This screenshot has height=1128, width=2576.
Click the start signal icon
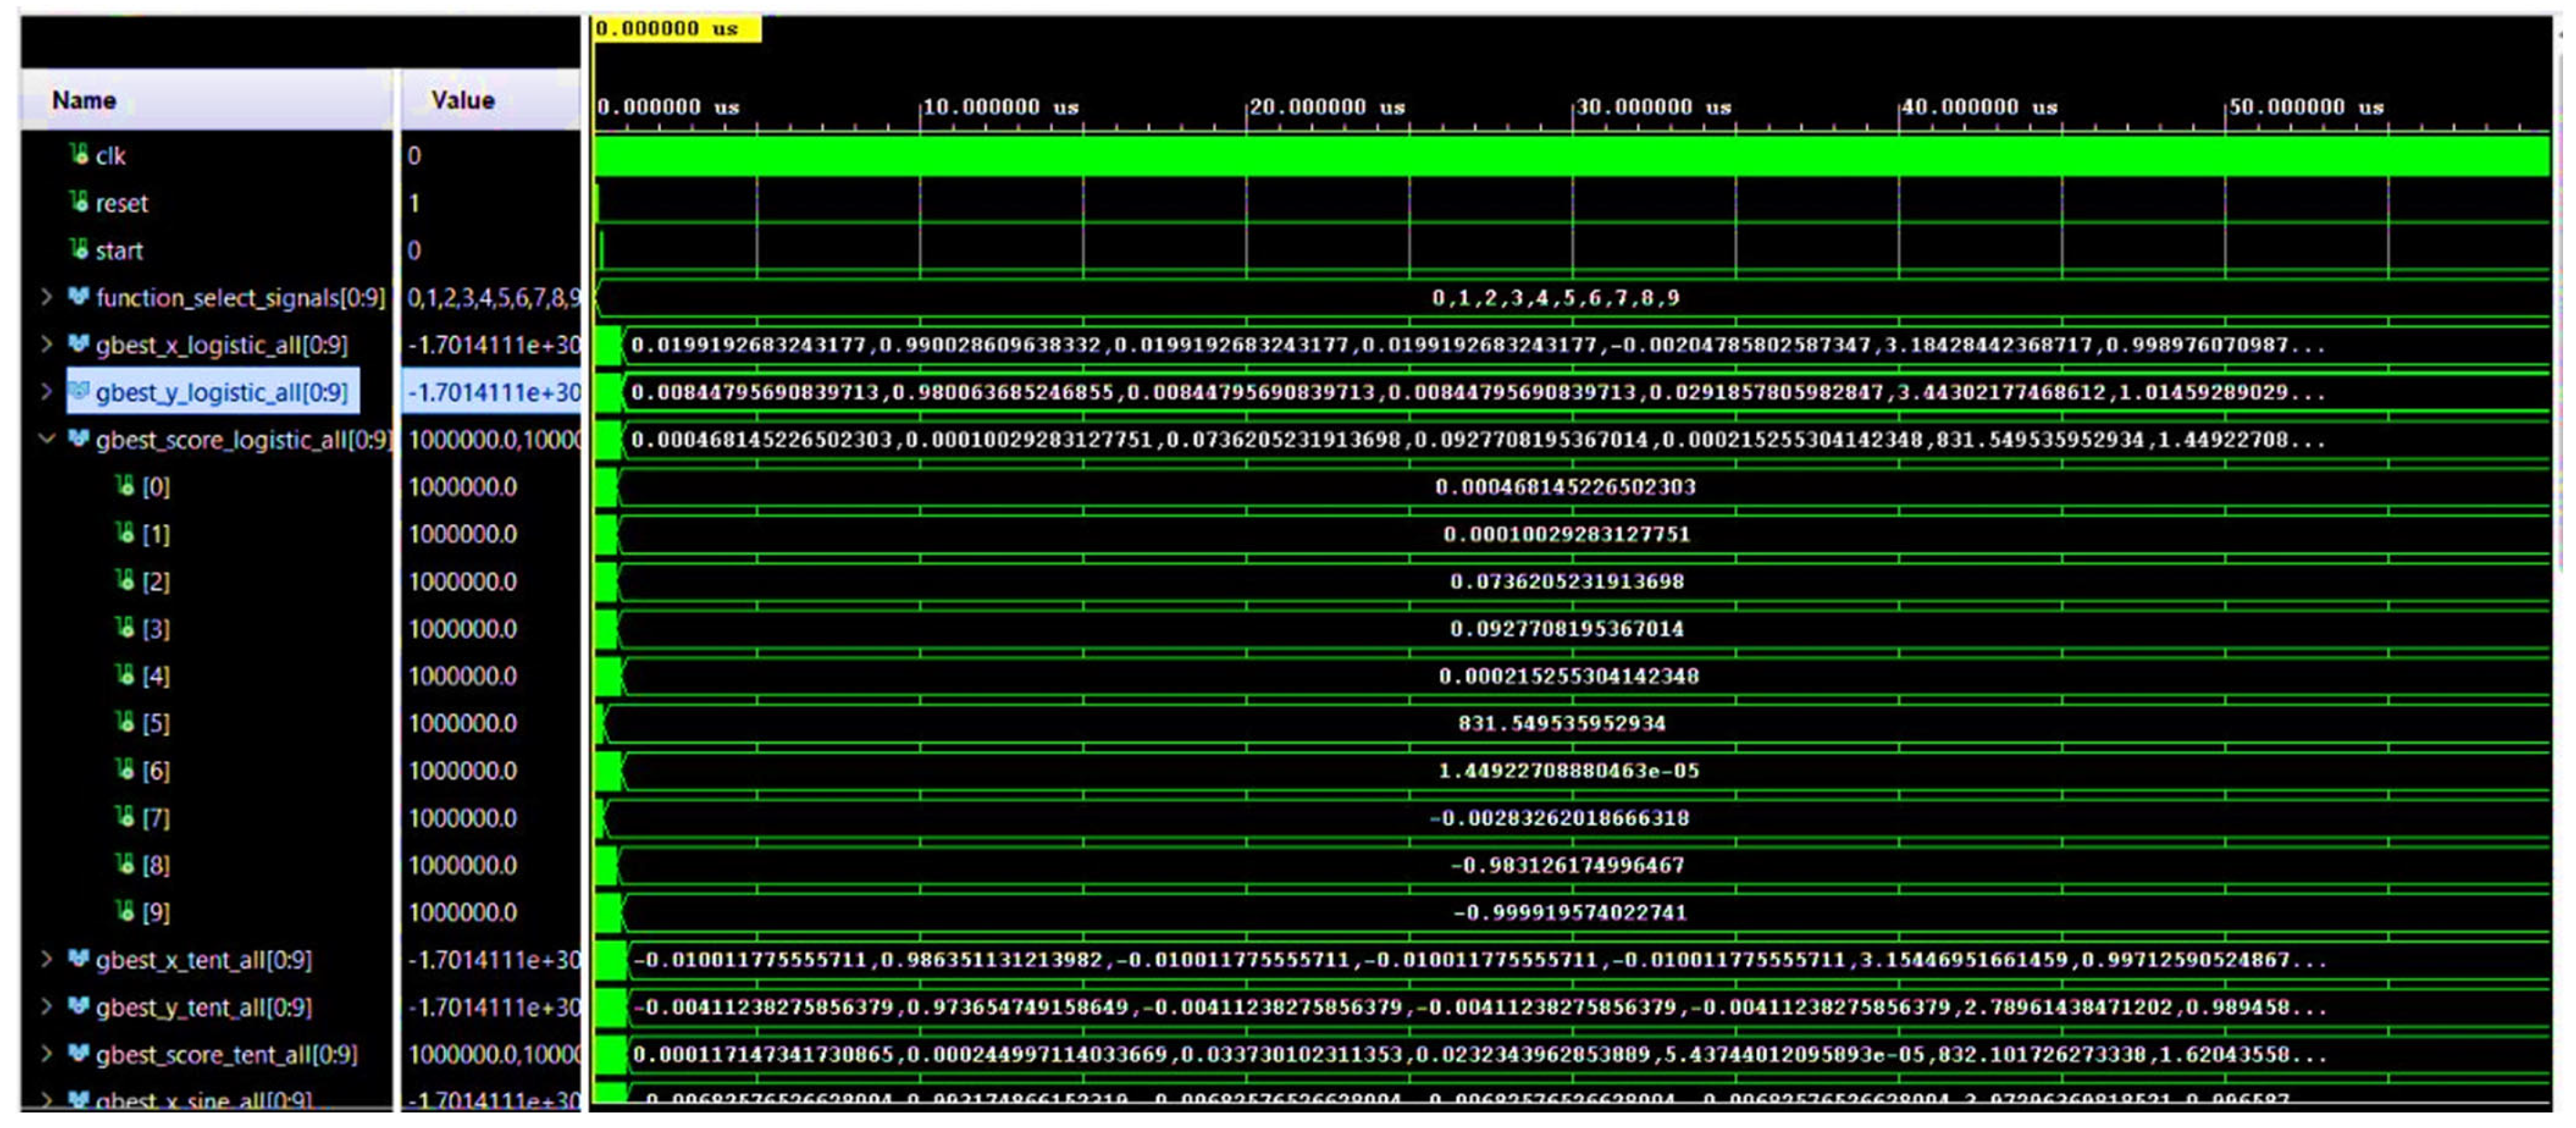pos(80,249)
